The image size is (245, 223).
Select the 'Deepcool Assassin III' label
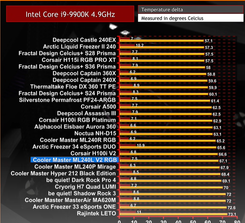[86, 114]
